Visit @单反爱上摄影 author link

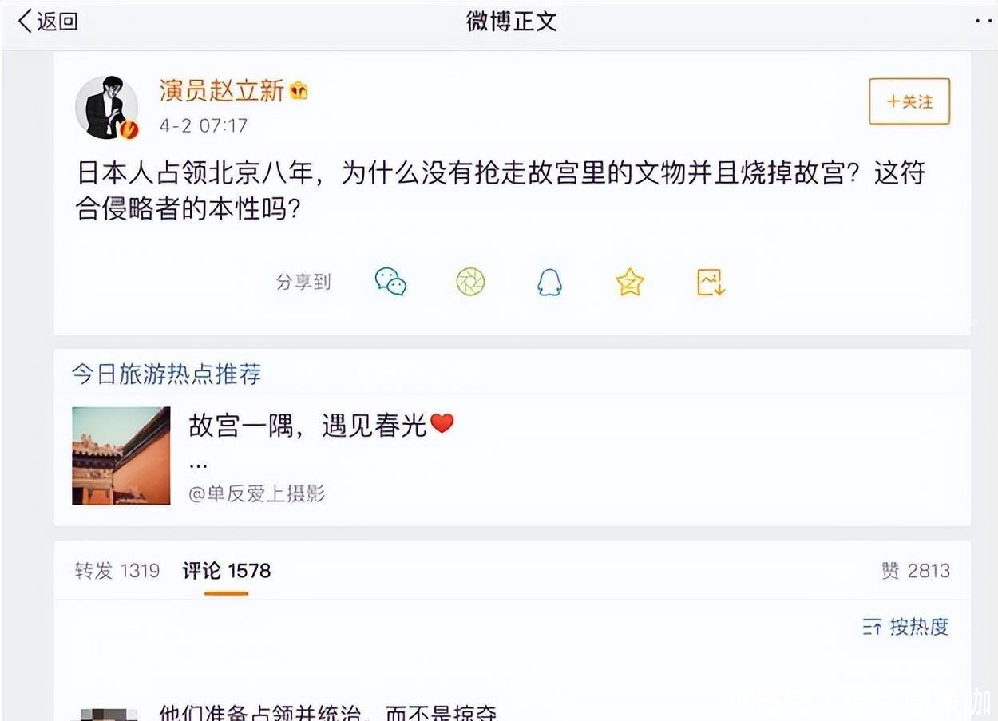257,493
